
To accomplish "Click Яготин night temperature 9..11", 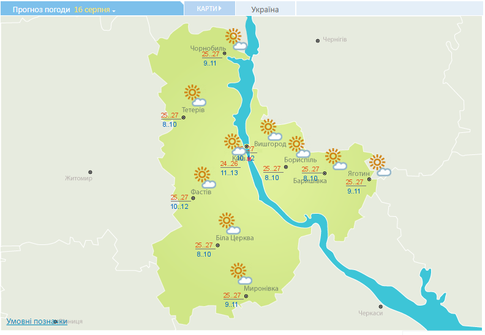I will [354, 191].
